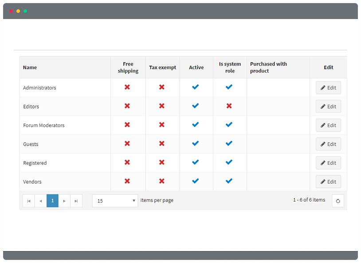The height and width of the screenshot is (263, 361).
Task: Click the Tax exempt X for Guests
Action: 162,144
